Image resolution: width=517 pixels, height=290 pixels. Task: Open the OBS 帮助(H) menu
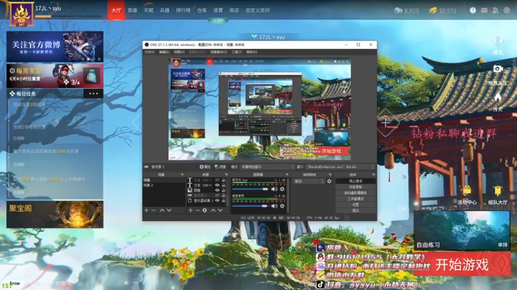coord(252,52)
